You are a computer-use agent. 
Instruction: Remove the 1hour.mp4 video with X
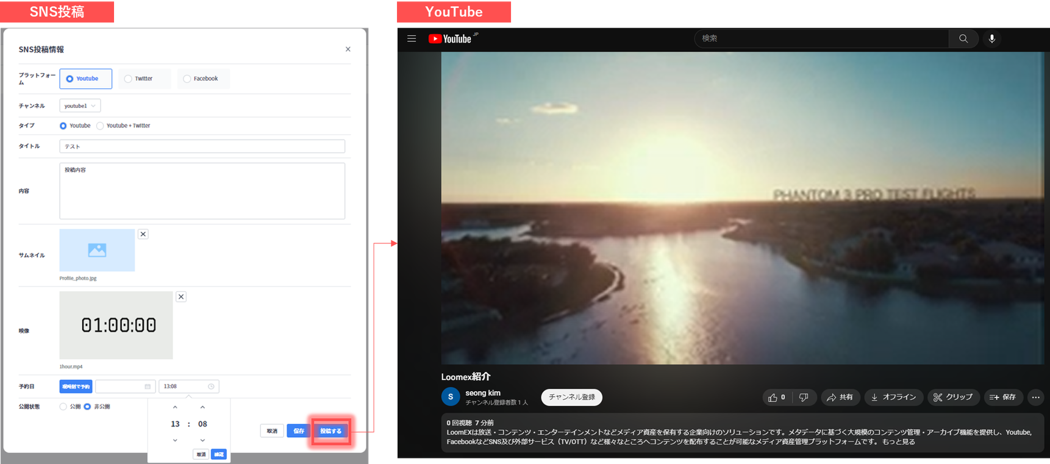(181, 297)
